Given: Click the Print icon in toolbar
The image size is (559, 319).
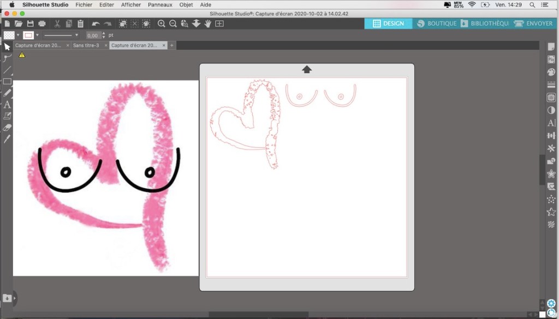Looking at the screenshot, I should click(42, 23).
